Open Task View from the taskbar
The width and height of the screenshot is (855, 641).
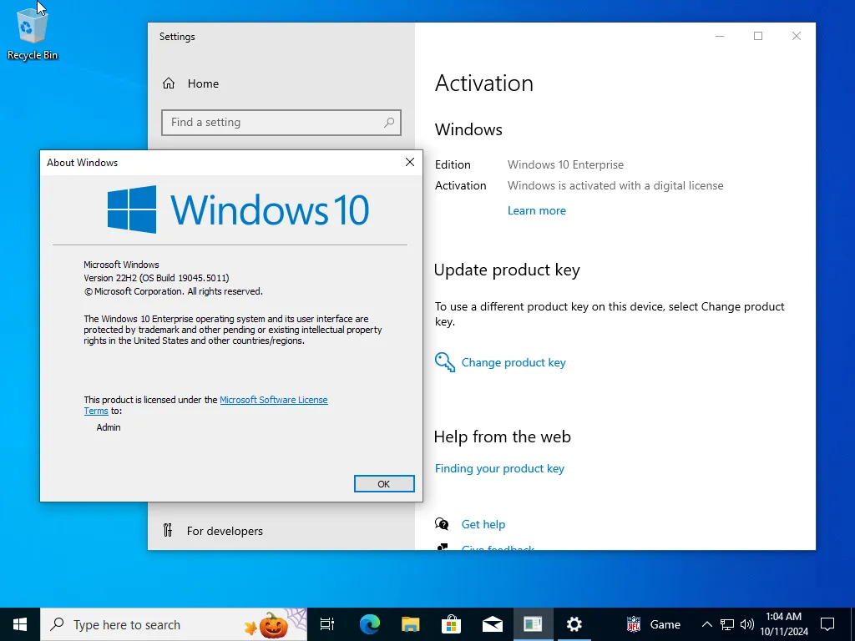point(327,624)
